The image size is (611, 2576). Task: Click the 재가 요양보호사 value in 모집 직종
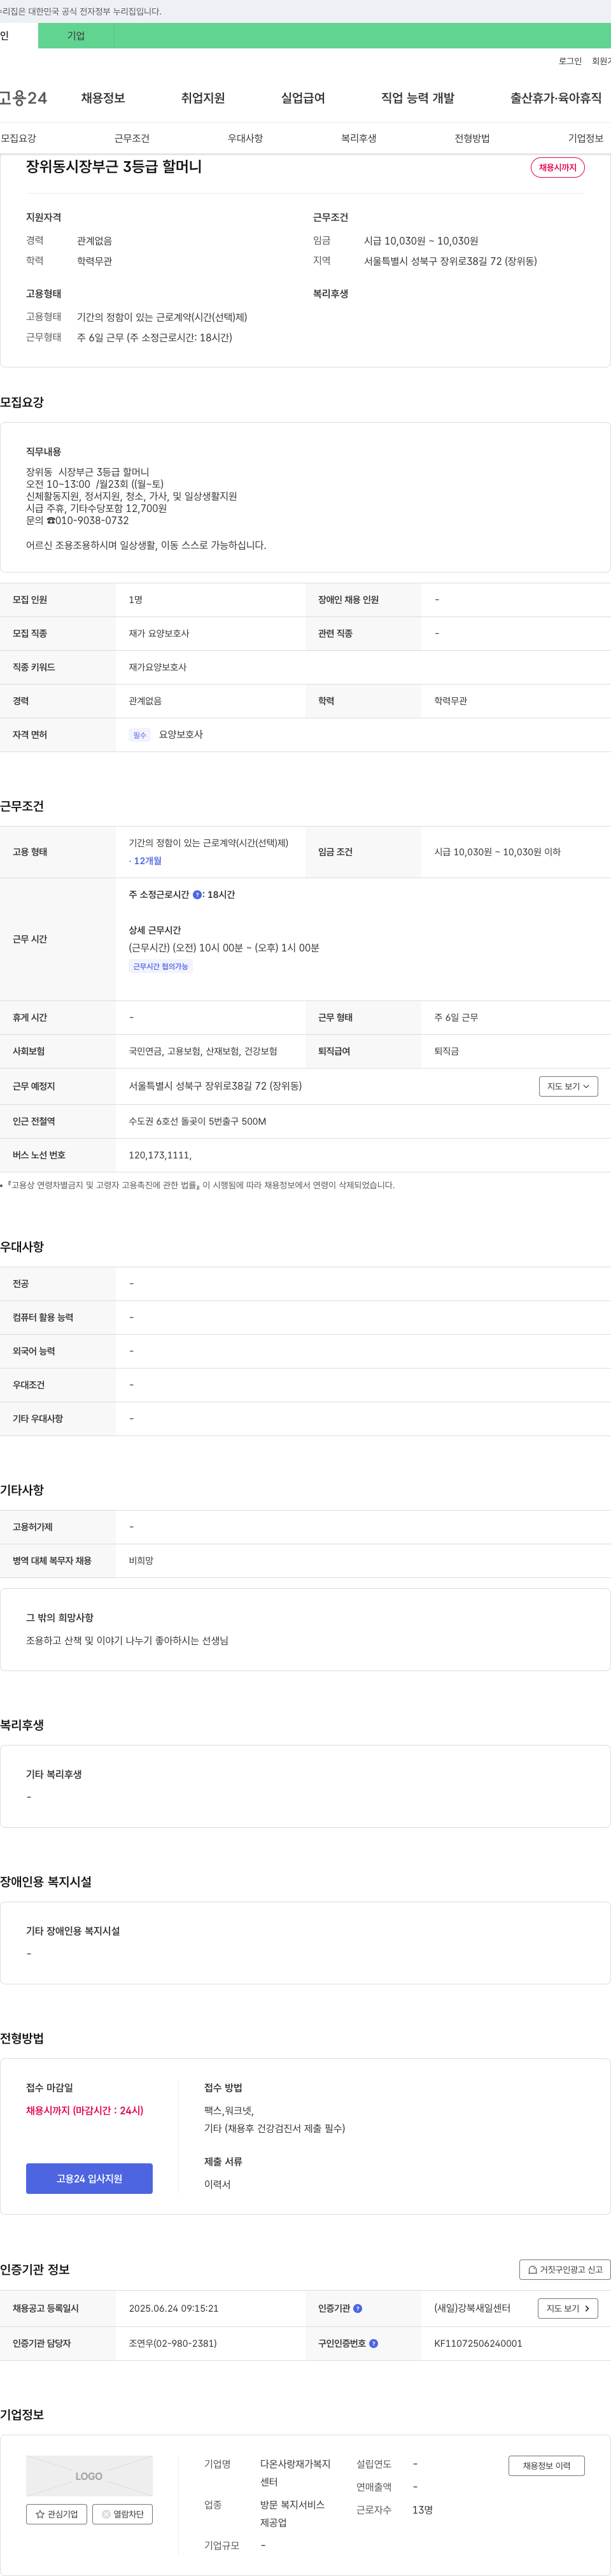tap(159, 634)
